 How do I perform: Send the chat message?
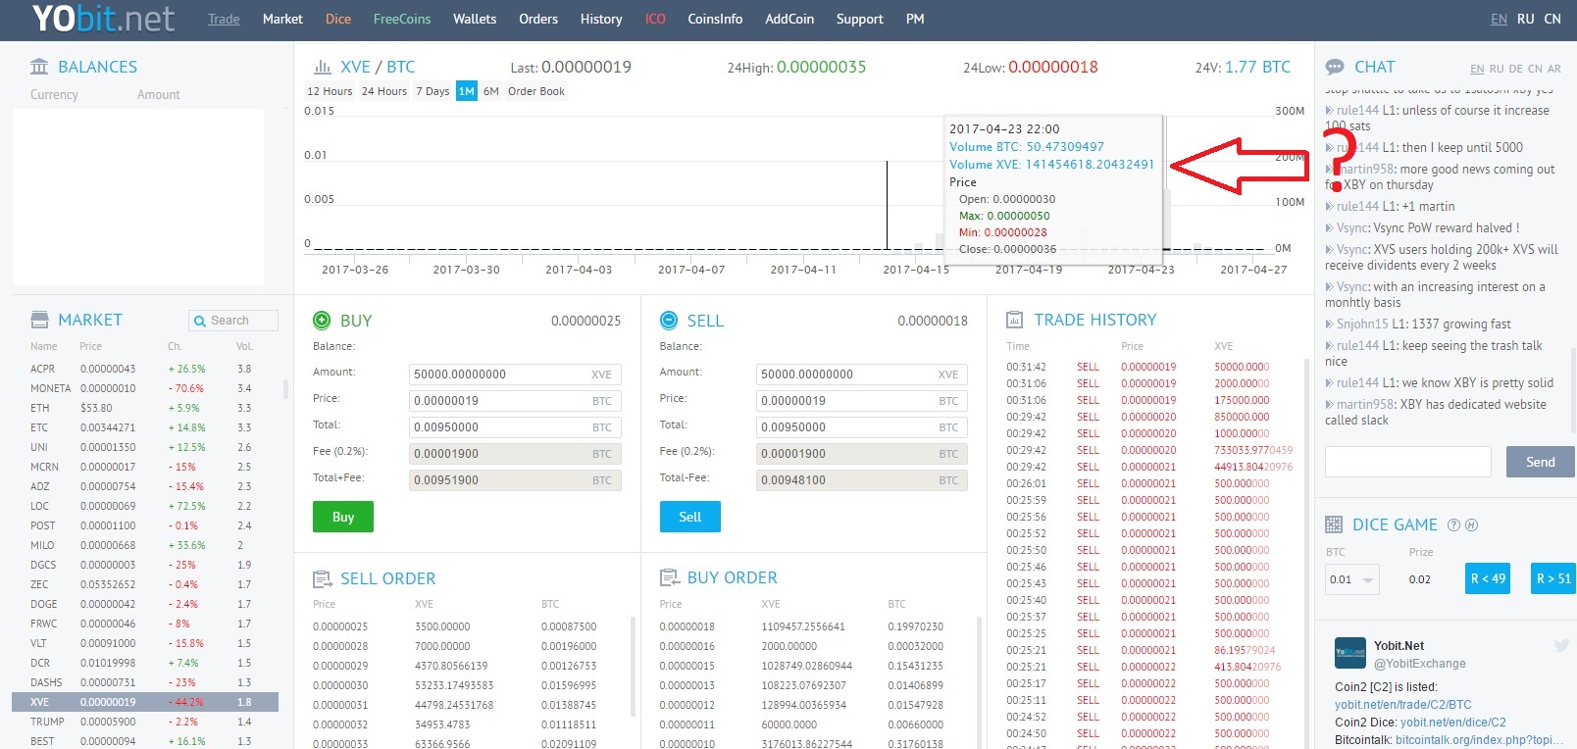pos(1540,462)
